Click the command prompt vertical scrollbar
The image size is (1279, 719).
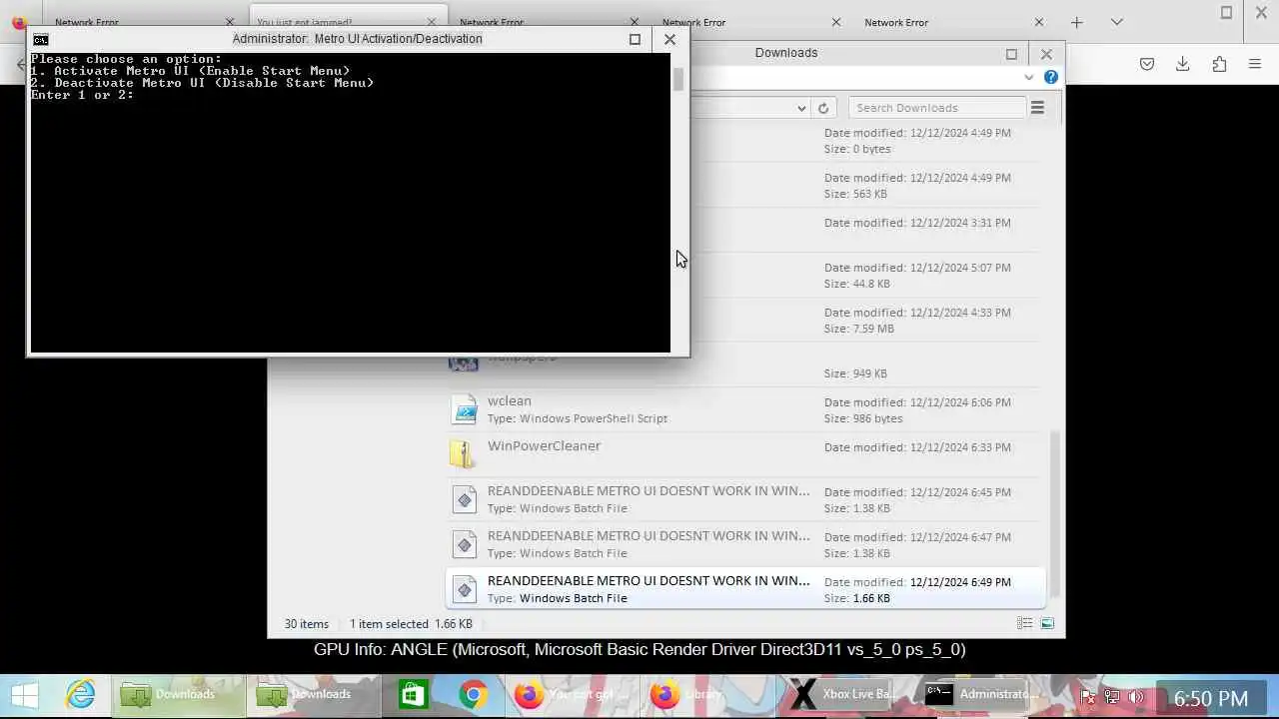pyautogui.click(x=678, y=205)
